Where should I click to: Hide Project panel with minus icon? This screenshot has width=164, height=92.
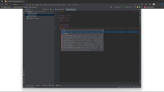(x=53, y=9)
